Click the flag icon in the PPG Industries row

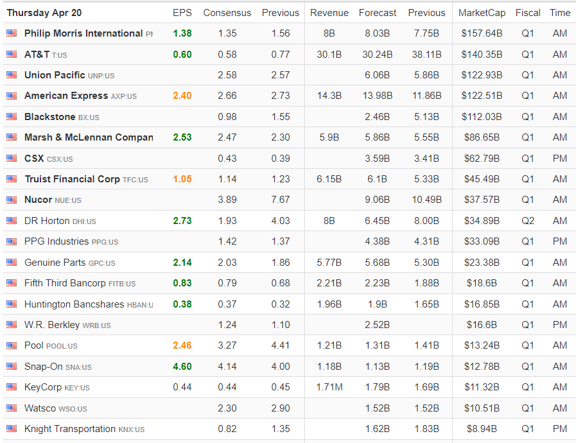tap(12, 241)
